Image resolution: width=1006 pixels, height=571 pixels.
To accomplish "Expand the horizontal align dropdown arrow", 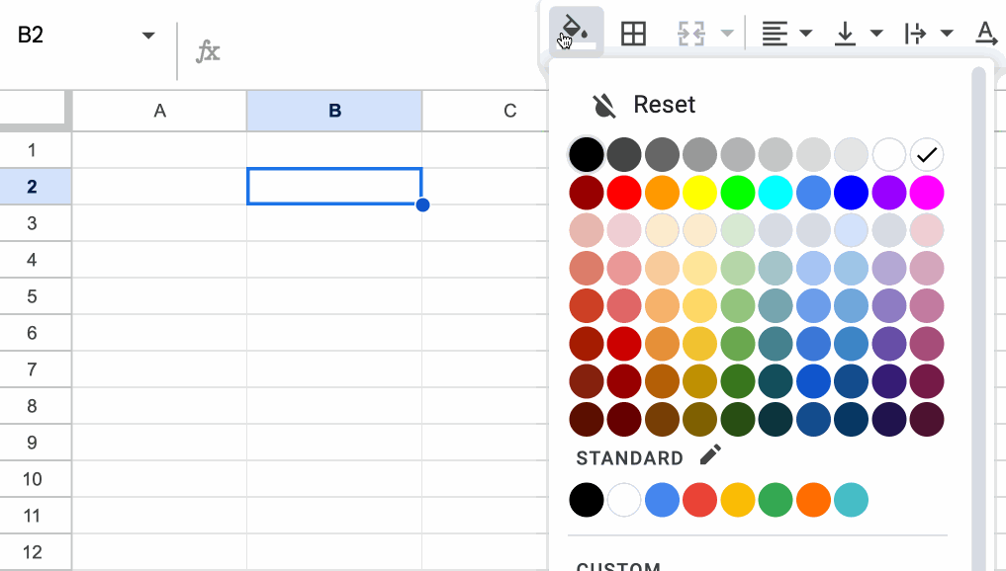I will 806,34.
